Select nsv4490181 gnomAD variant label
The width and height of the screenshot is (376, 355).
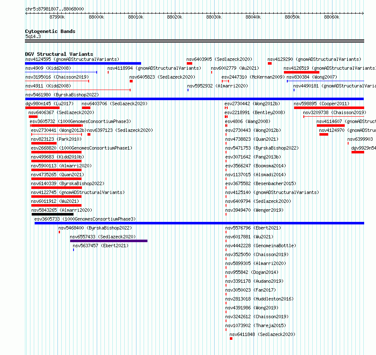coord(335,86)
